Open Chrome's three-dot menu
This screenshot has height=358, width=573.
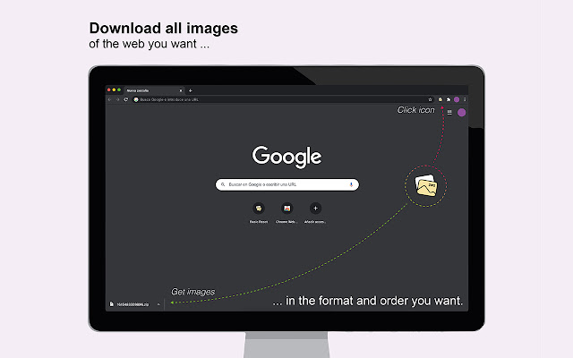click(x=465, y=99)
